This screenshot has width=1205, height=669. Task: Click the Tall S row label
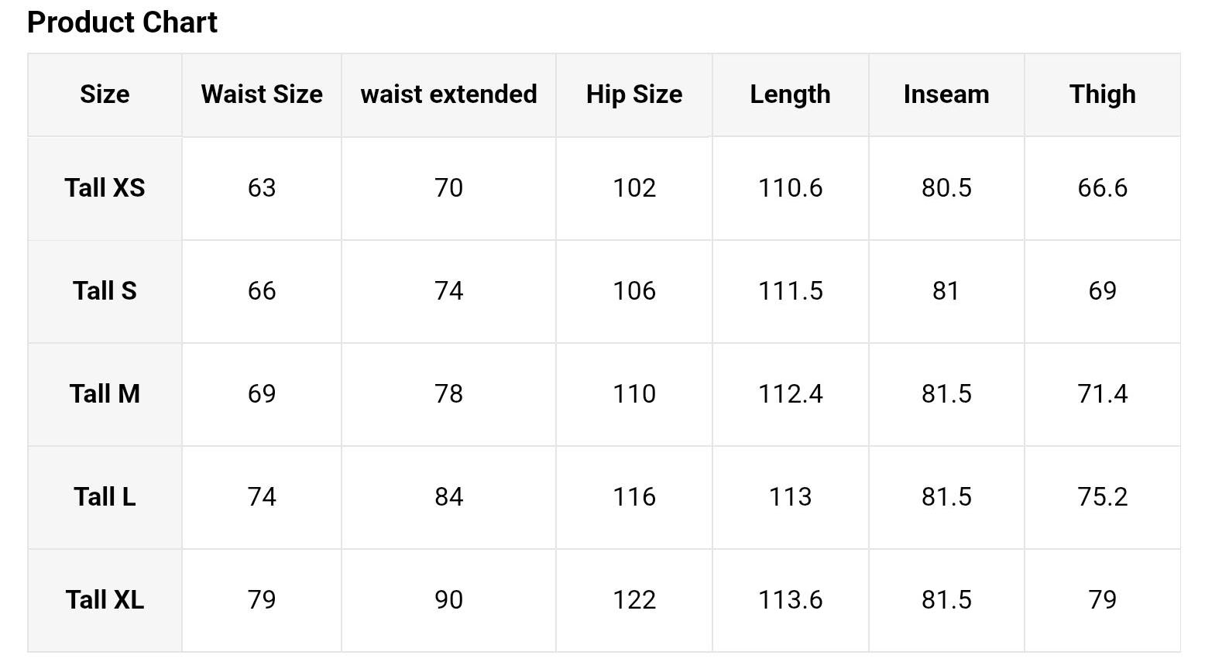point(105,291)
